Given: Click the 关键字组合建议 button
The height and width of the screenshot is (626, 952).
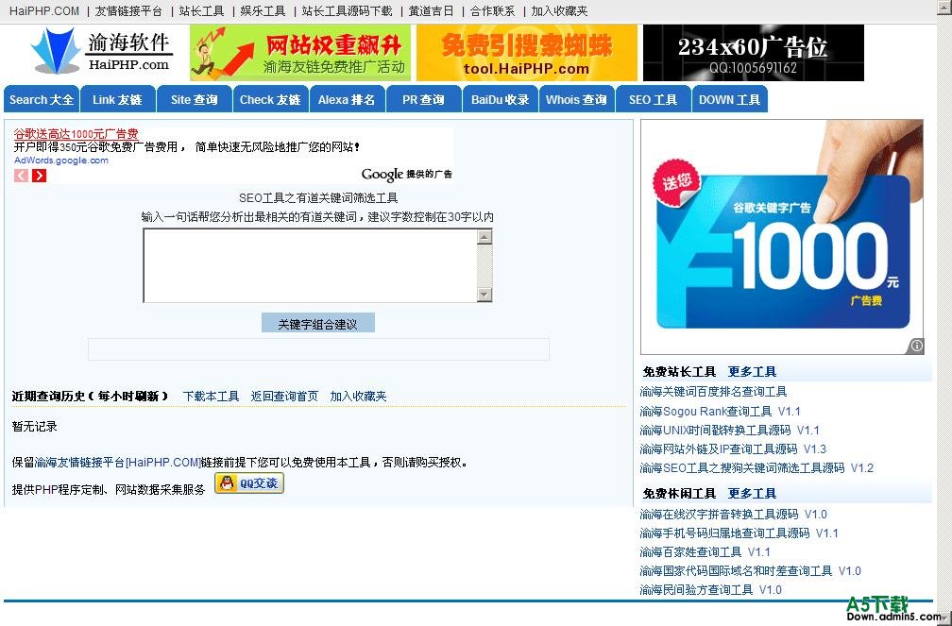Looking at the screenshot, I should point(318,324).
